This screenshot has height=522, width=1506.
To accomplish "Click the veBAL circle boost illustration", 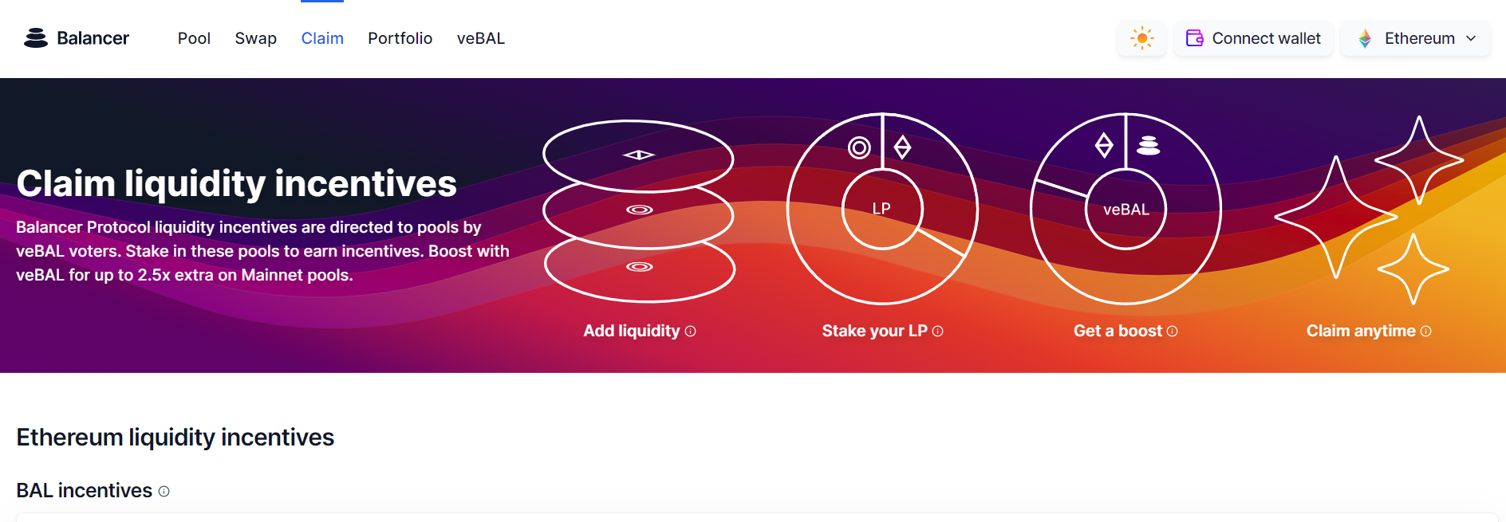I will 1126,209.
